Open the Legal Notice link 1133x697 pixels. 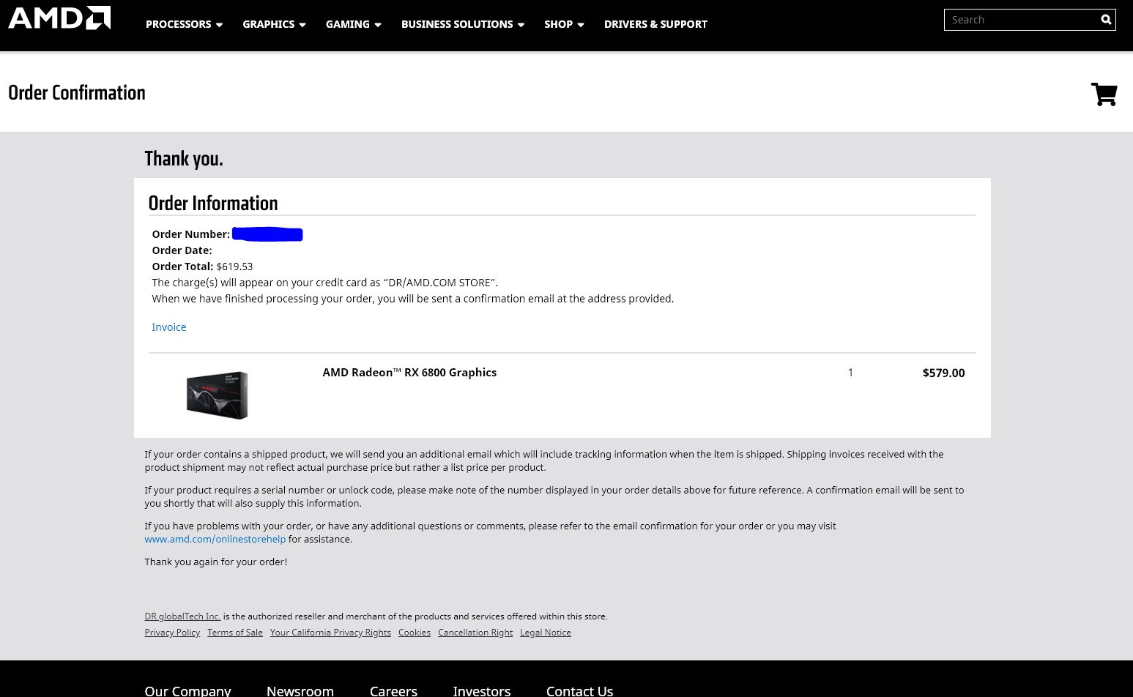tap(545, 633)
